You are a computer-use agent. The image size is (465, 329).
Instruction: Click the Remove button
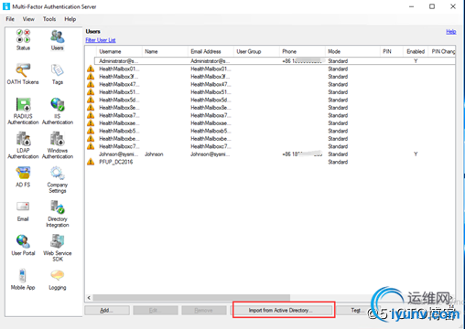tap(204, 311)
